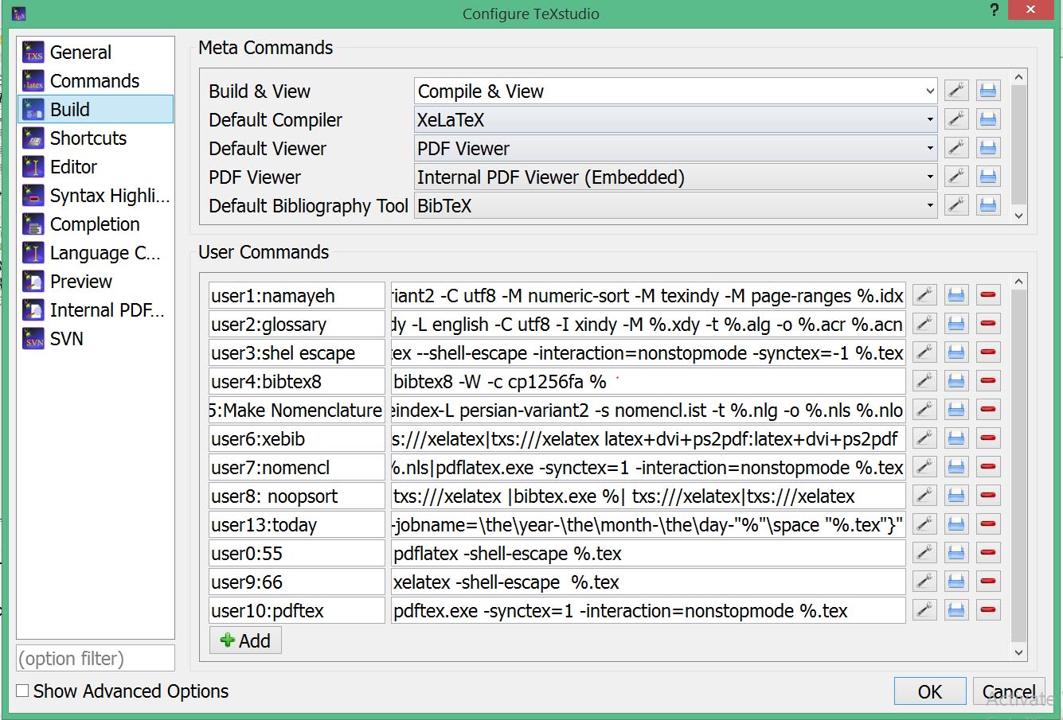Select the Build settings page
Screen dimensions: 1063x720
pos(96,110)
